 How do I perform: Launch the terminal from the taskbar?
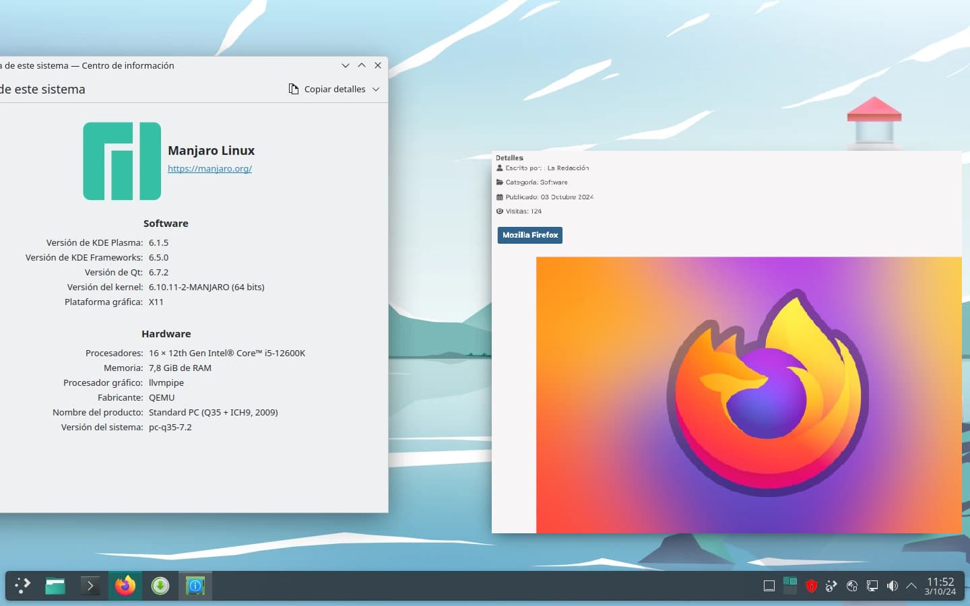[90, 586]
